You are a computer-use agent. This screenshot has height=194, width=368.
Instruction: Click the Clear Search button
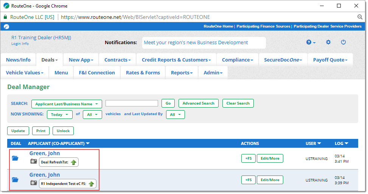pos(238,103)
